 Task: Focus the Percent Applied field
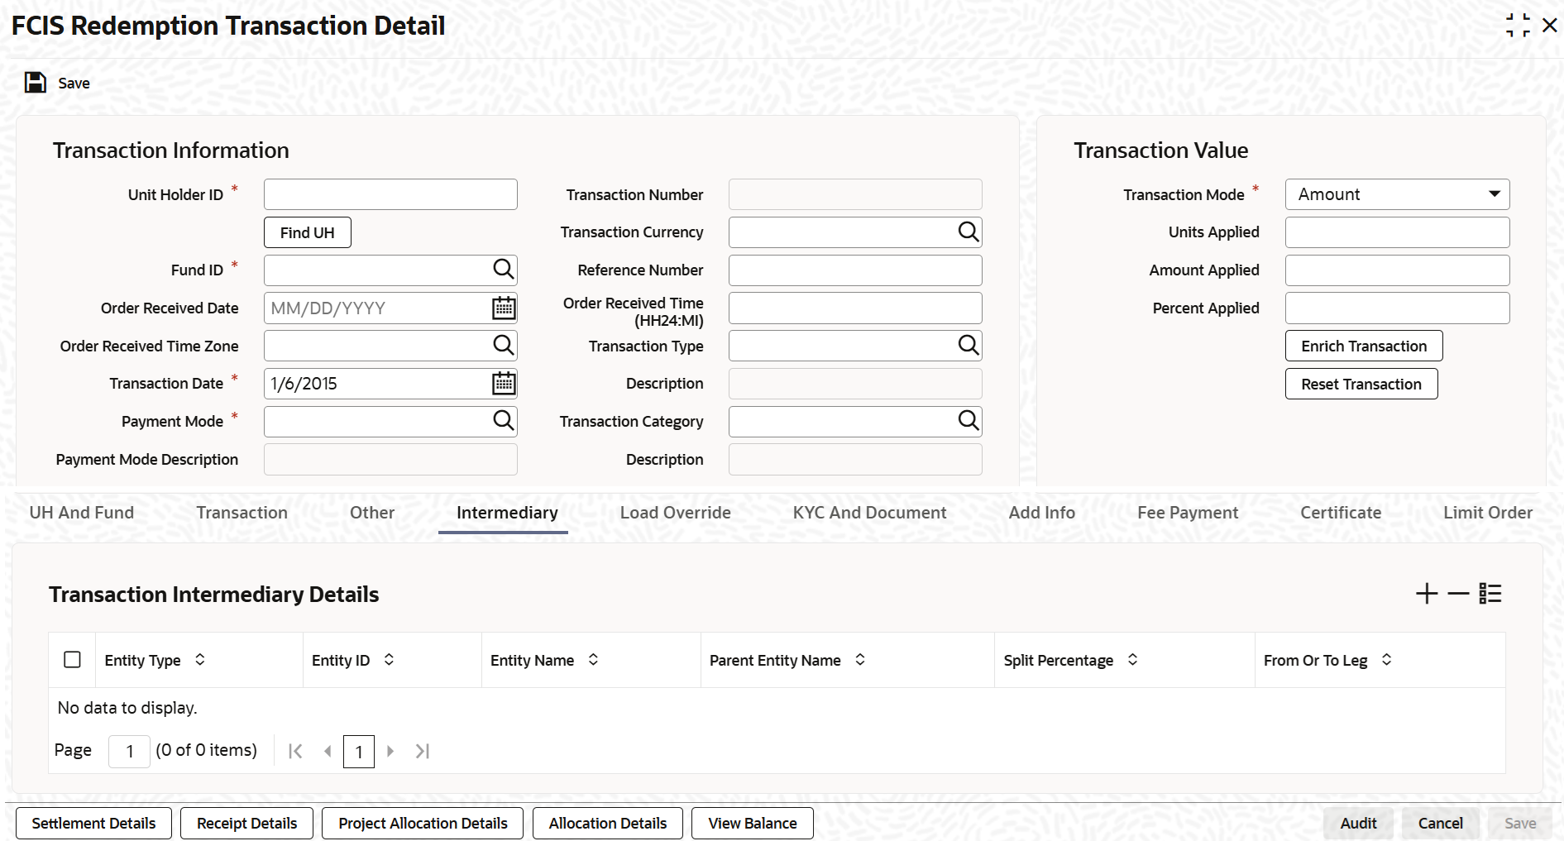pyautogui.click(x=1397, y=308)
